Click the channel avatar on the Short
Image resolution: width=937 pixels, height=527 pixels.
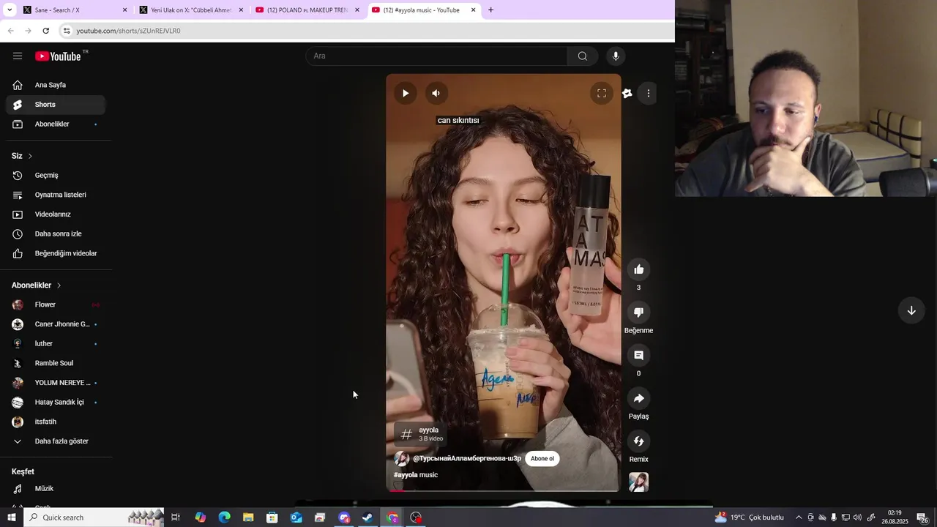[x=402, y=458]
